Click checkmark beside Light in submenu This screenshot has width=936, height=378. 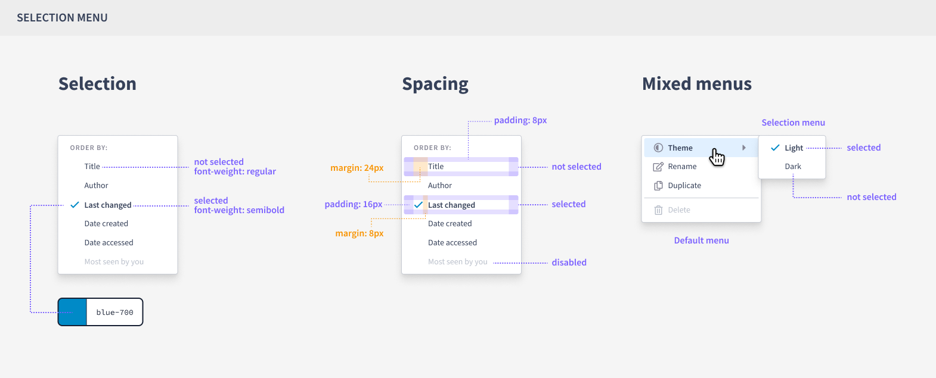(x=775, y=148)
